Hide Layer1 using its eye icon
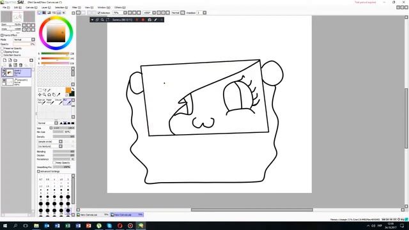This screenshot has width=409, height=230. (x=4, y=71)
